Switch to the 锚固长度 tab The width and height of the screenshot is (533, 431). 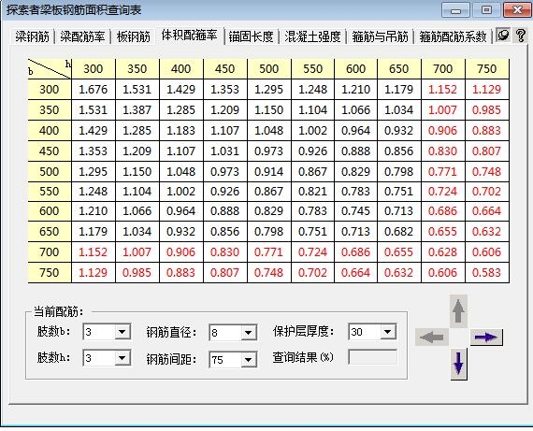(x=252, y=36)
